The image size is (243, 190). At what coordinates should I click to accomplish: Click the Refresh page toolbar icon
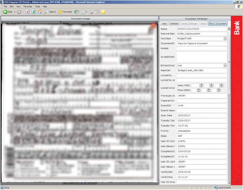click(34, 12)
